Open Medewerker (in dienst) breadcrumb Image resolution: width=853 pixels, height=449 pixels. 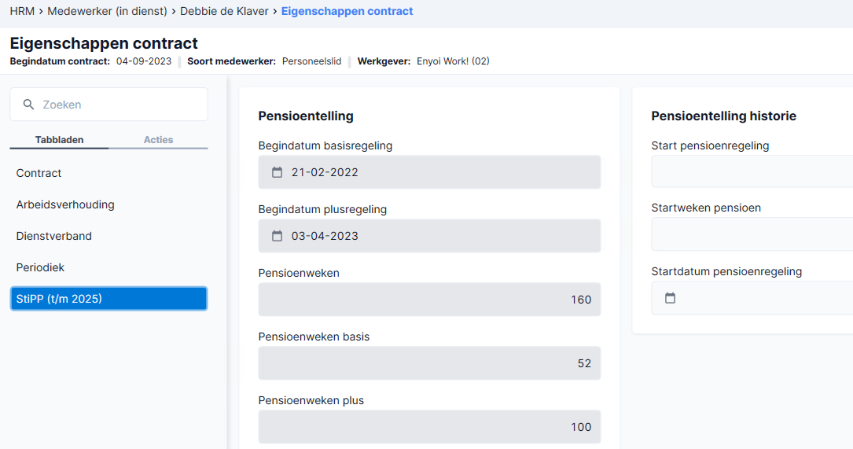point(107,12)
